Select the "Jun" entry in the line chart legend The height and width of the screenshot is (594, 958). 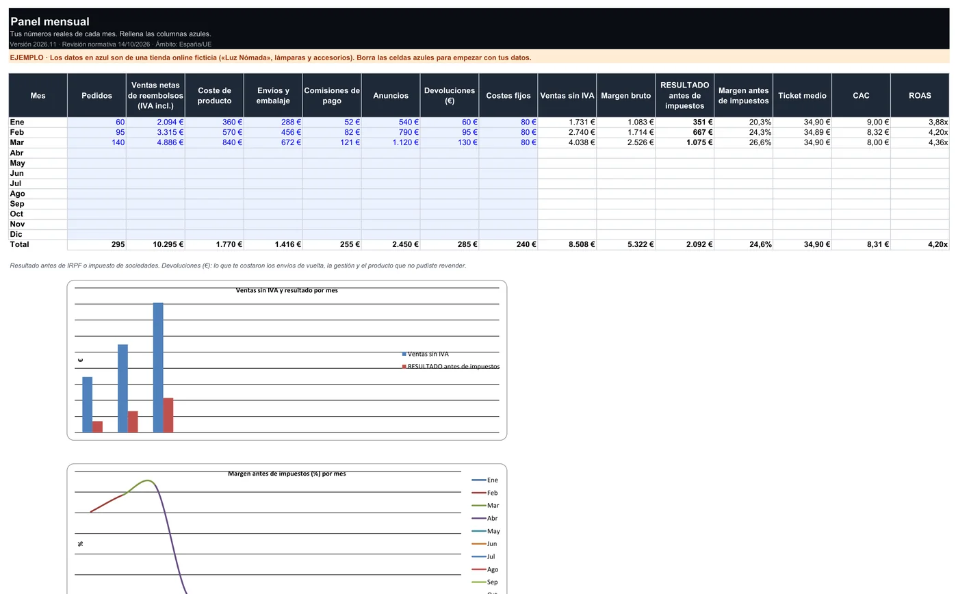pos(484,544)
